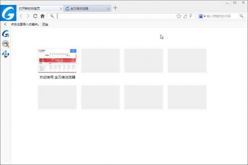The image size is (248, 165).
Task: Open the 欢迎使用 金万维浏览器 thumbnail
Action: pyautogui.click(x=57, y=61)
